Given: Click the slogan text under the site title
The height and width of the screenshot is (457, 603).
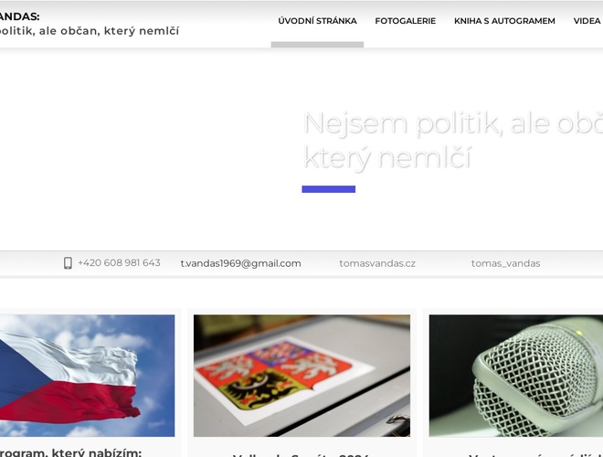Looking at the screenshot, I should click(x=90, y=31).
